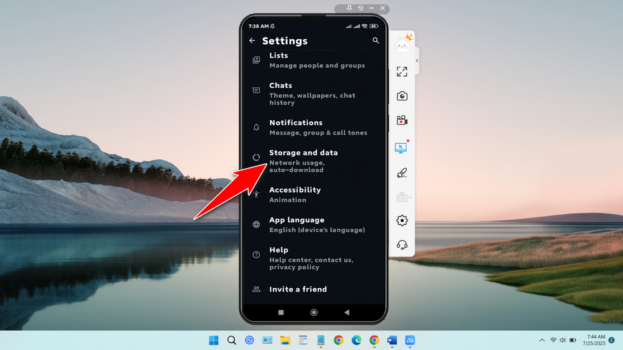Click the screen control monitor icon
This screenshot has height=350, width=623.
(x=401, y=148)
